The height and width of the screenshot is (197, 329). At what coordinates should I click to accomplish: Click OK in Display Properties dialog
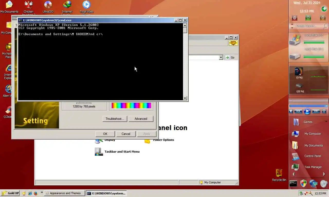[105, 134]
